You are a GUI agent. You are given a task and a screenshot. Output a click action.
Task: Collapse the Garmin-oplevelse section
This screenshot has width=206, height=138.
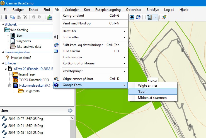point(3,52)
